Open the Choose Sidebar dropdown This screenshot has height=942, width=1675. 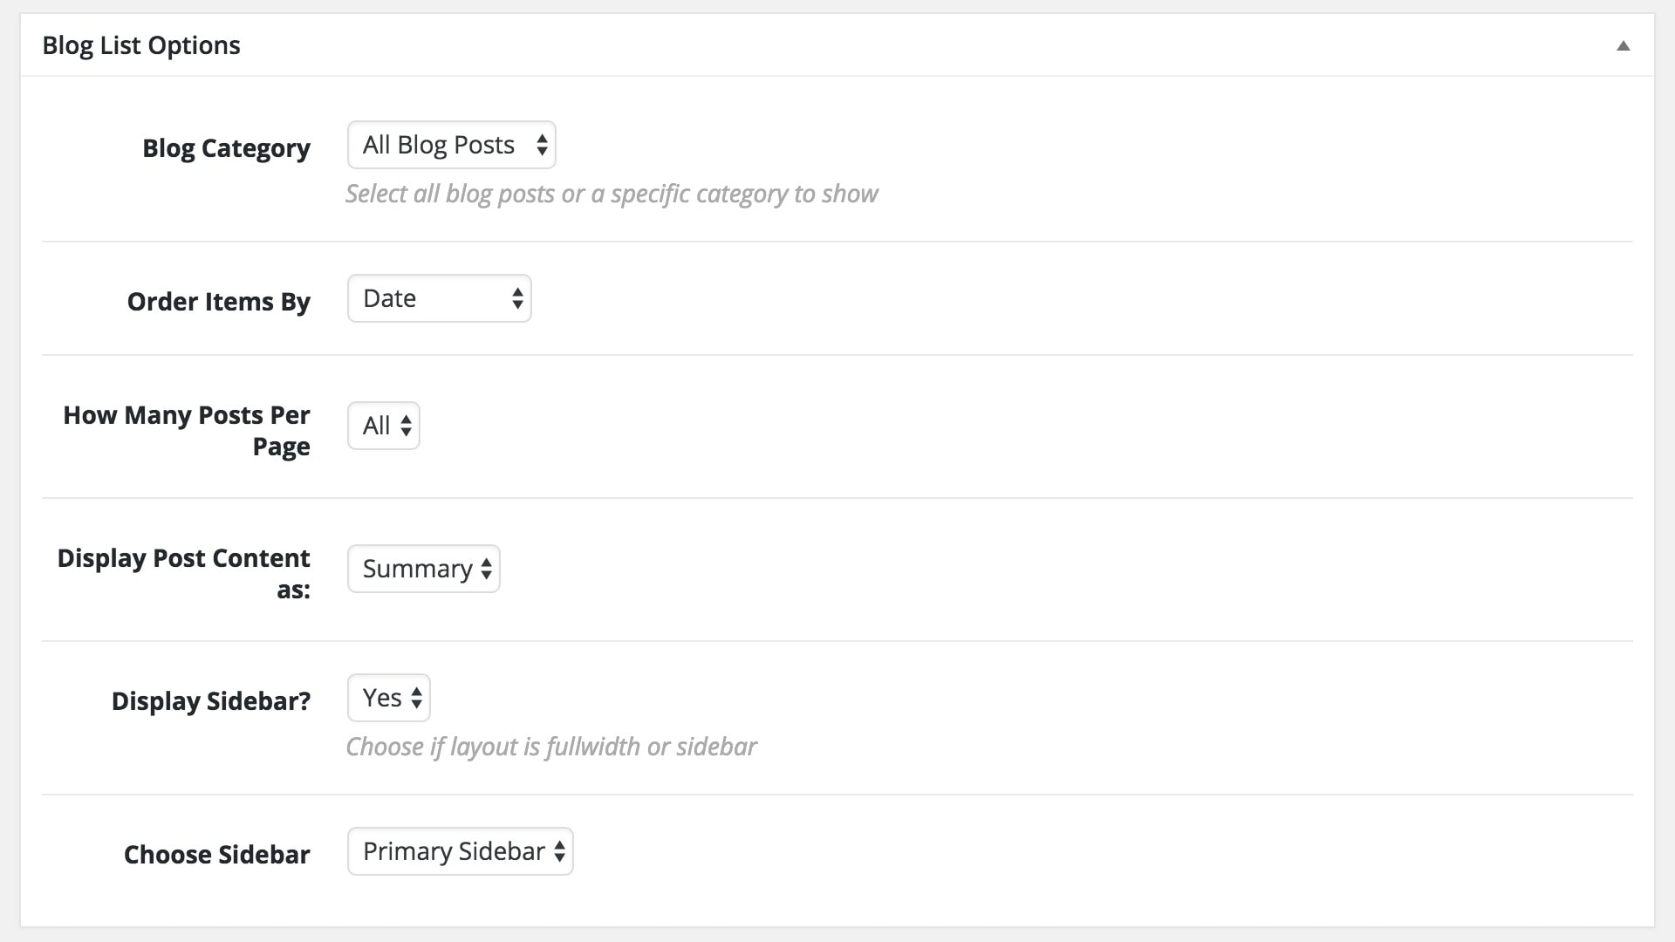point(461,851)
